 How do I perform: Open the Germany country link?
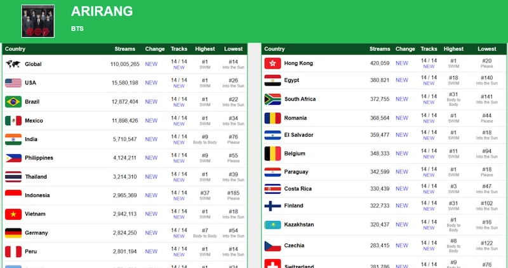click(36, 233)
